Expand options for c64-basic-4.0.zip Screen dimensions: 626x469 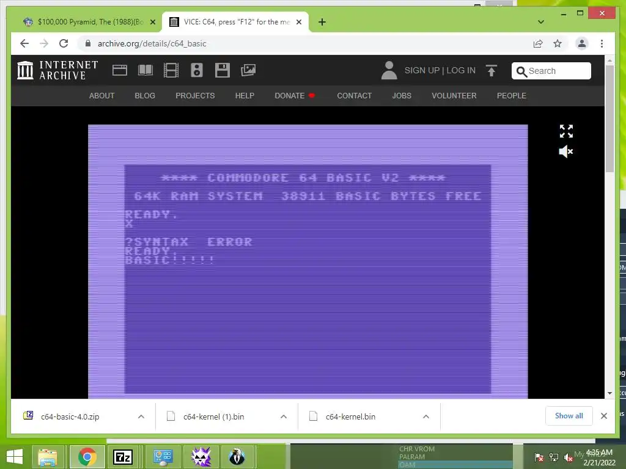tap(141, 416)
